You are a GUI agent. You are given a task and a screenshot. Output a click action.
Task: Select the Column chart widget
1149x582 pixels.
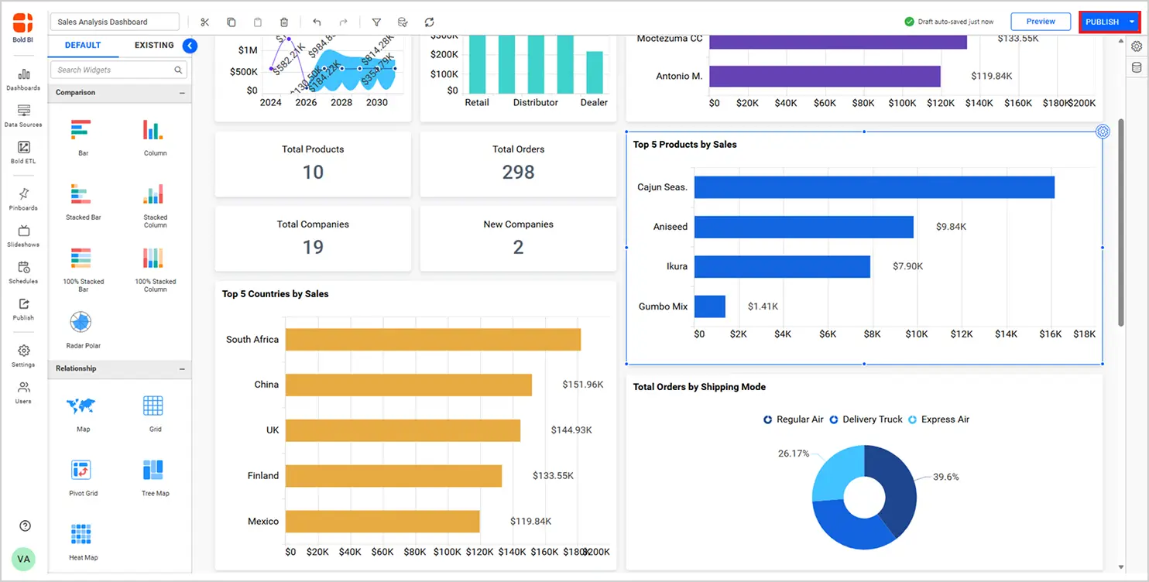click(x=155, y=137)
